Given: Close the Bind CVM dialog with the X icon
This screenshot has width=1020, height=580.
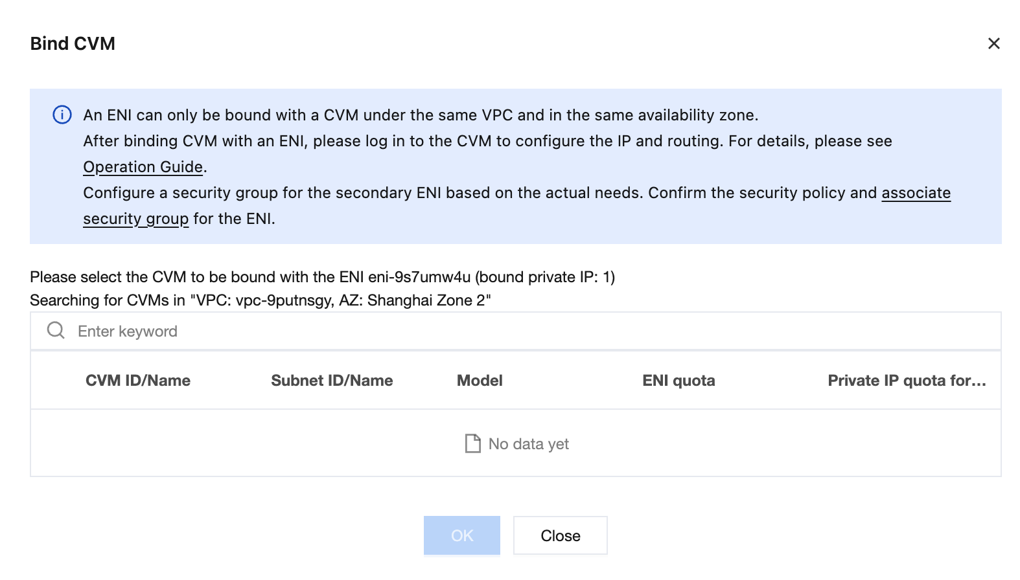Looking at the screenshot, I should (x=993, y=43).
